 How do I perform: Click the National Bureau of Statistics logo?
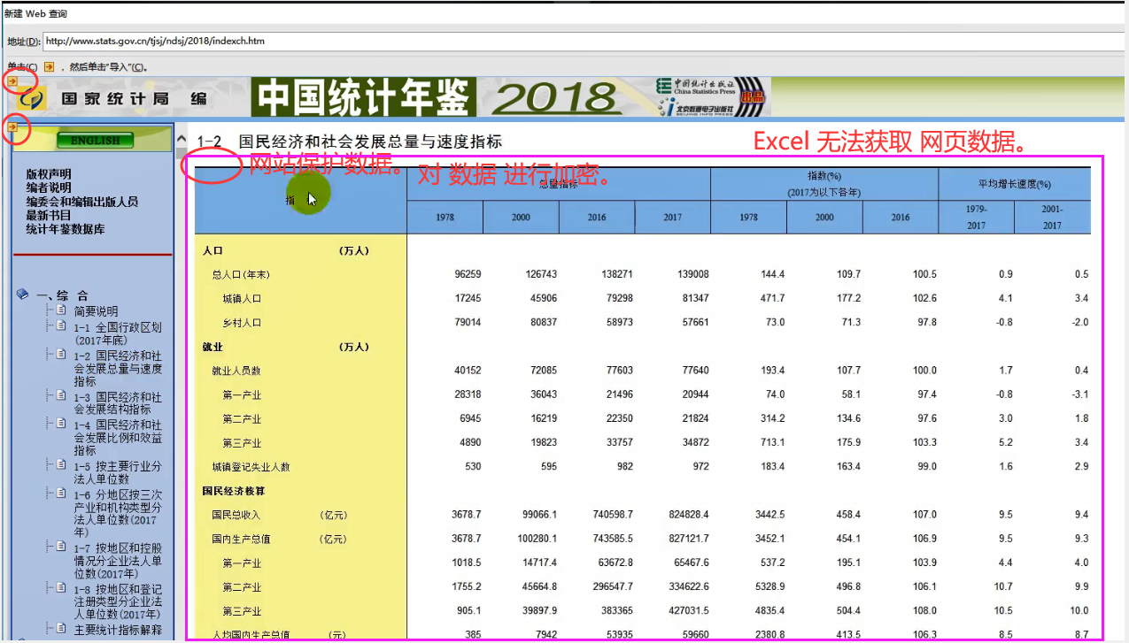coord(32,99)
